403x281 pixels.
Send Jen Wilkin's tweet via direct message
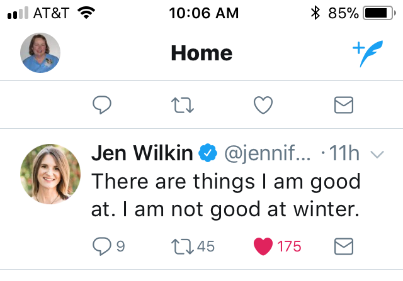(x=343, y=246)
